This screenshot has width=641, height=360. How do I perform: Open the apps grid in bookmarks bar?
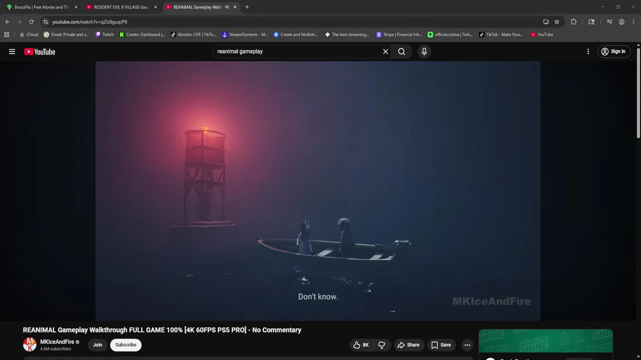point(7,34)
